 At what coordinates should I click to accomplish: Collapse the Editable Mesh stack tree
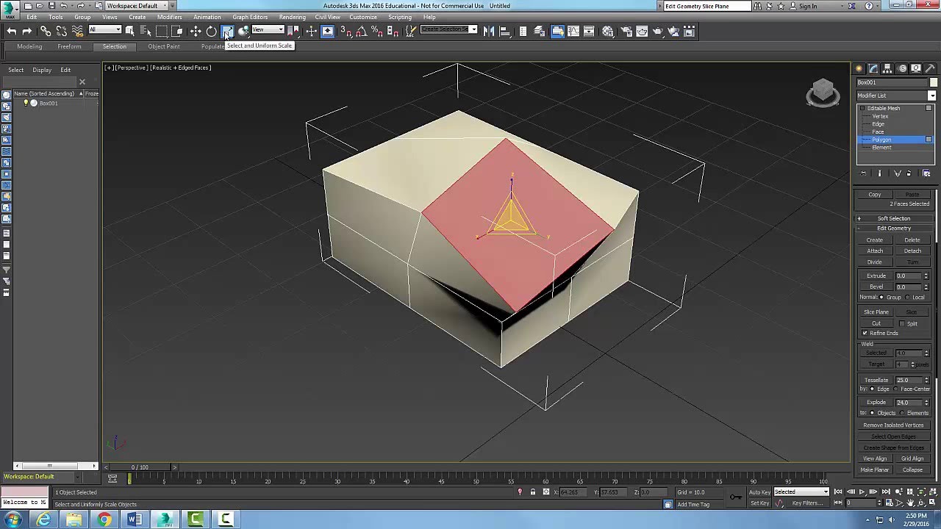(862, 108)
